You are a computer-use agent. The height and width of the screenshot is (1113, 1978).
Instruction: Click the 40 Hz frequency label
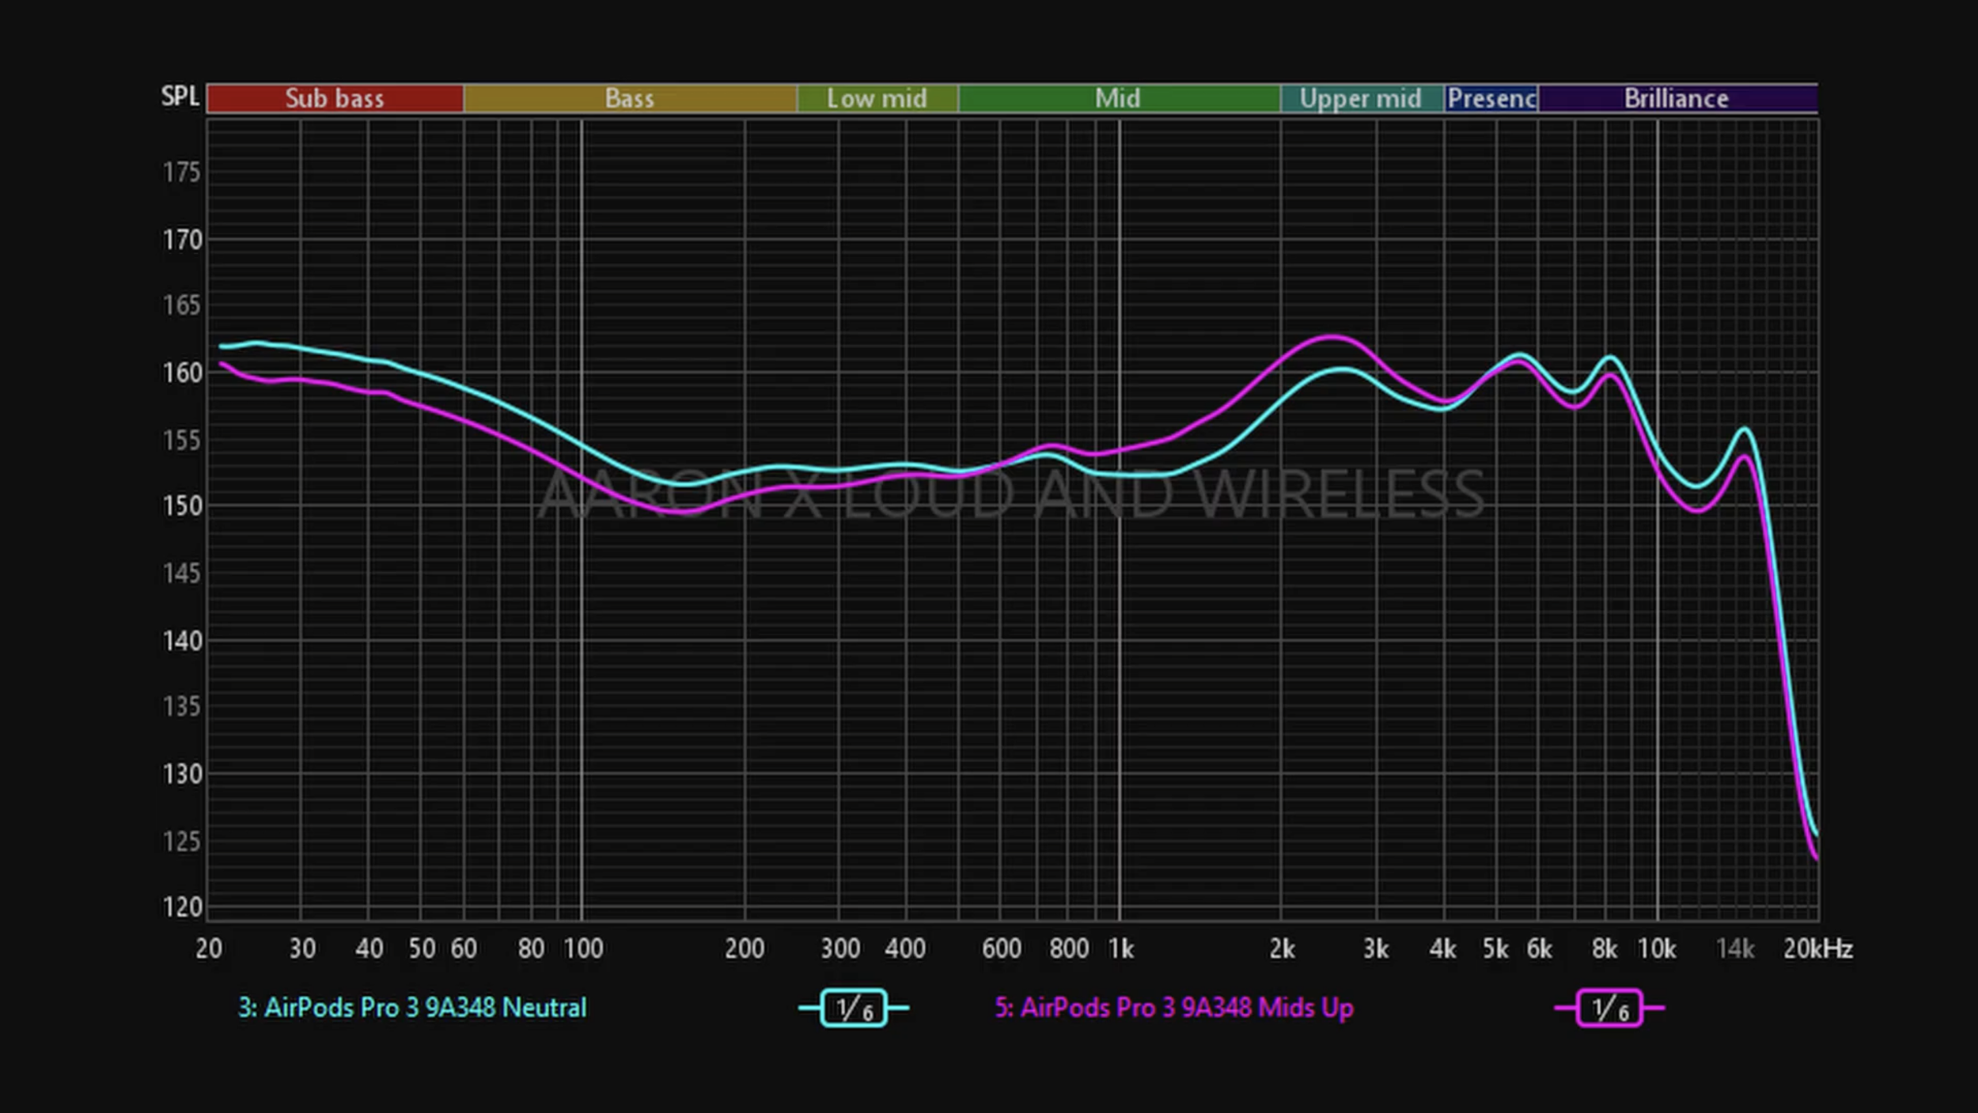coord(369,948)
